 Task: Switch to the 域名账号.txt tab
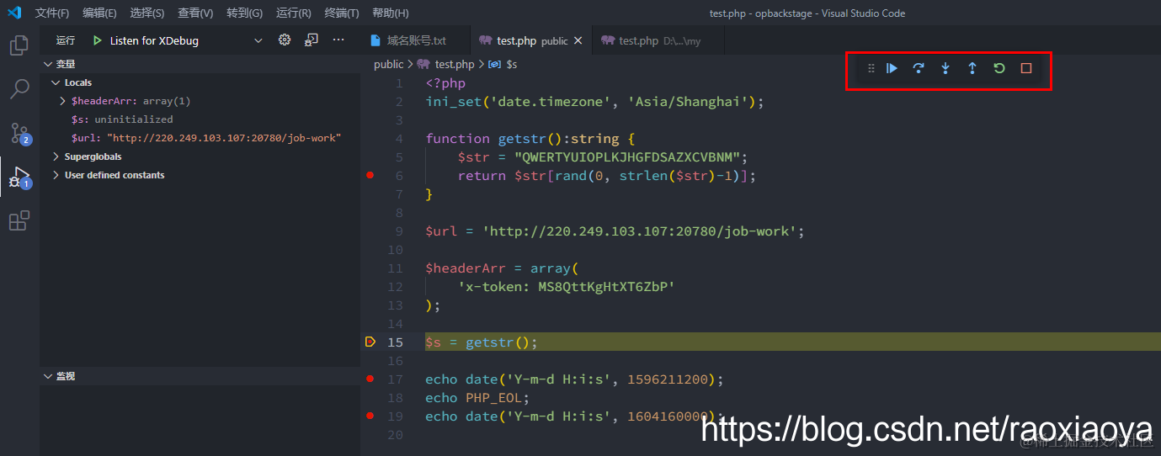click(414, 40)
